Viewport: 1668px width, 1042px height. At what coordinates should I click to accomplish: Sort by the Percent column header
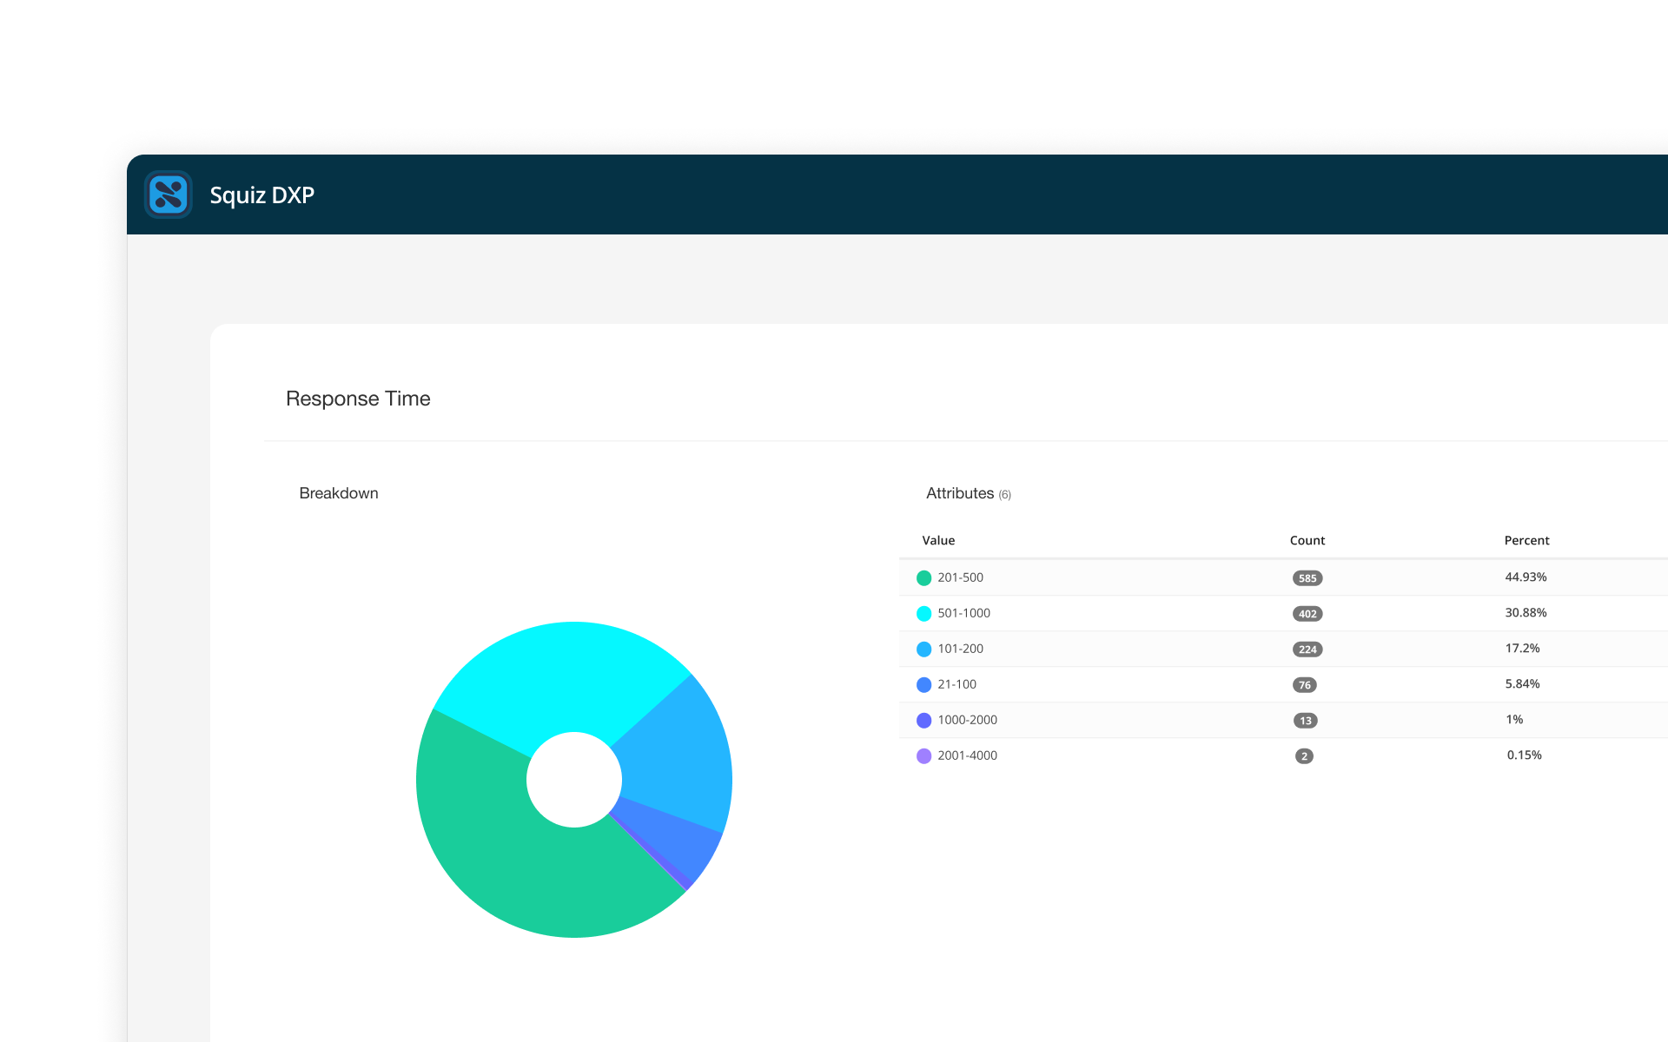(x=1526, y=540)
